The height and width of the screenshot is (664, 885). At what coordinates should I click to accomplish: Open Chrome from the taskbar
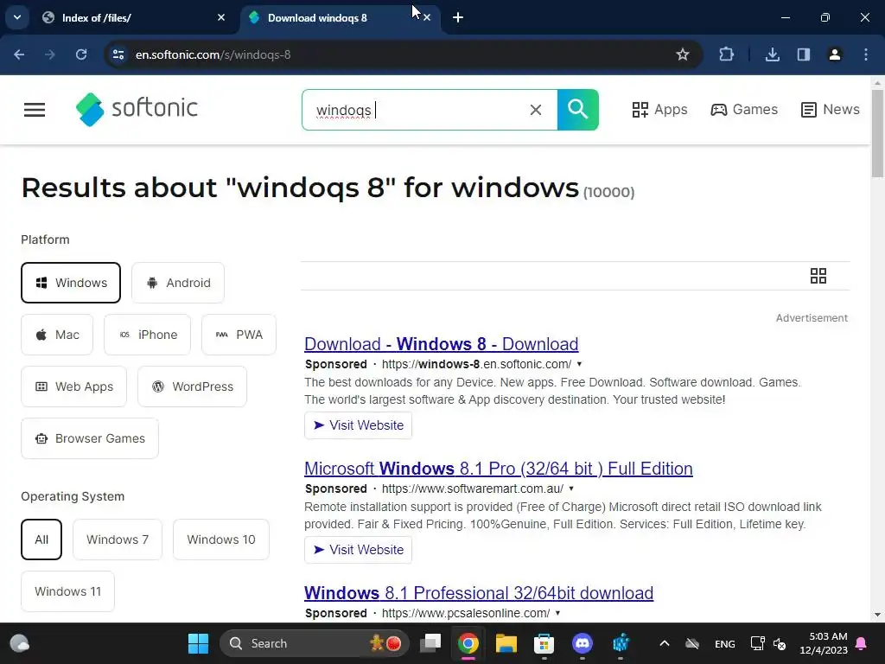(x=468, y=643)
